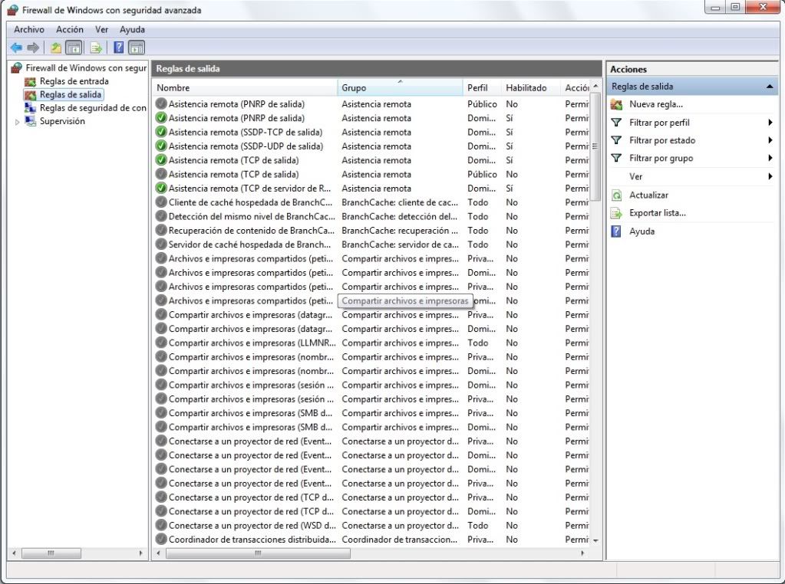This screenshot has height=584, width=785.
Task: Click the Exportar lista icon in Acciones
Action: 617,213
